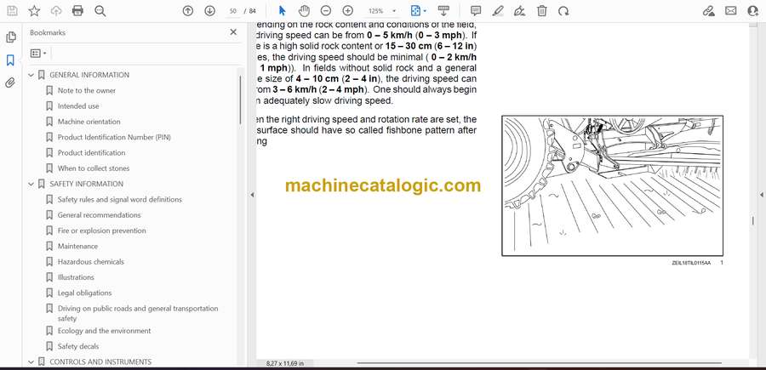The height and width of the screenshot is (370, 766).
Task: Select the Highlight text pen tool
Action: [498, 11]
